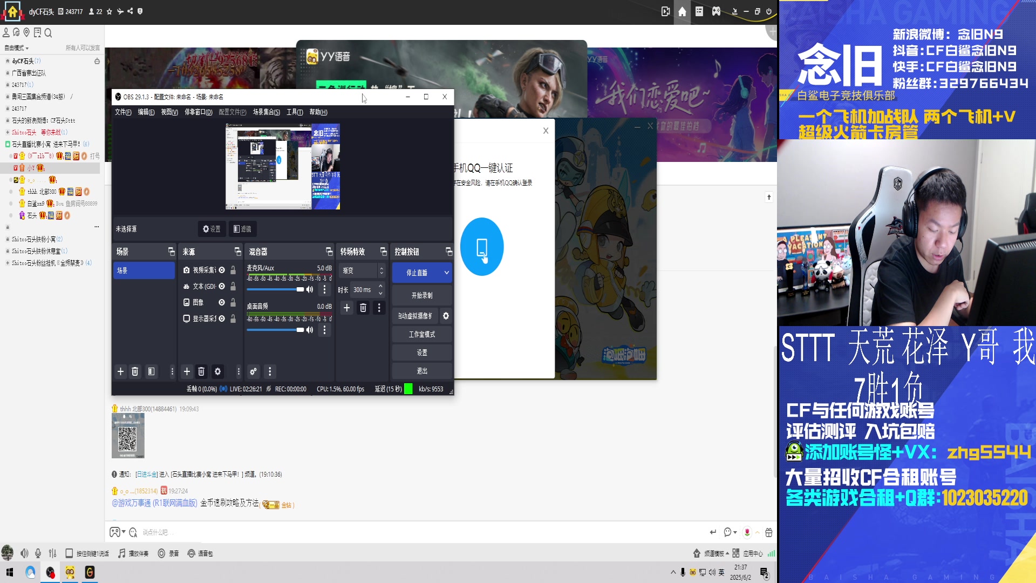Toggle visibility of 图像 source
This screenshot has width=1036, height=583.
(222, 302)
